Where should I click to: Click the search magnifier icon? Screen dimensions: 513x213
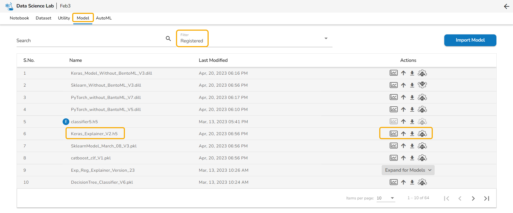coord(168,39)
